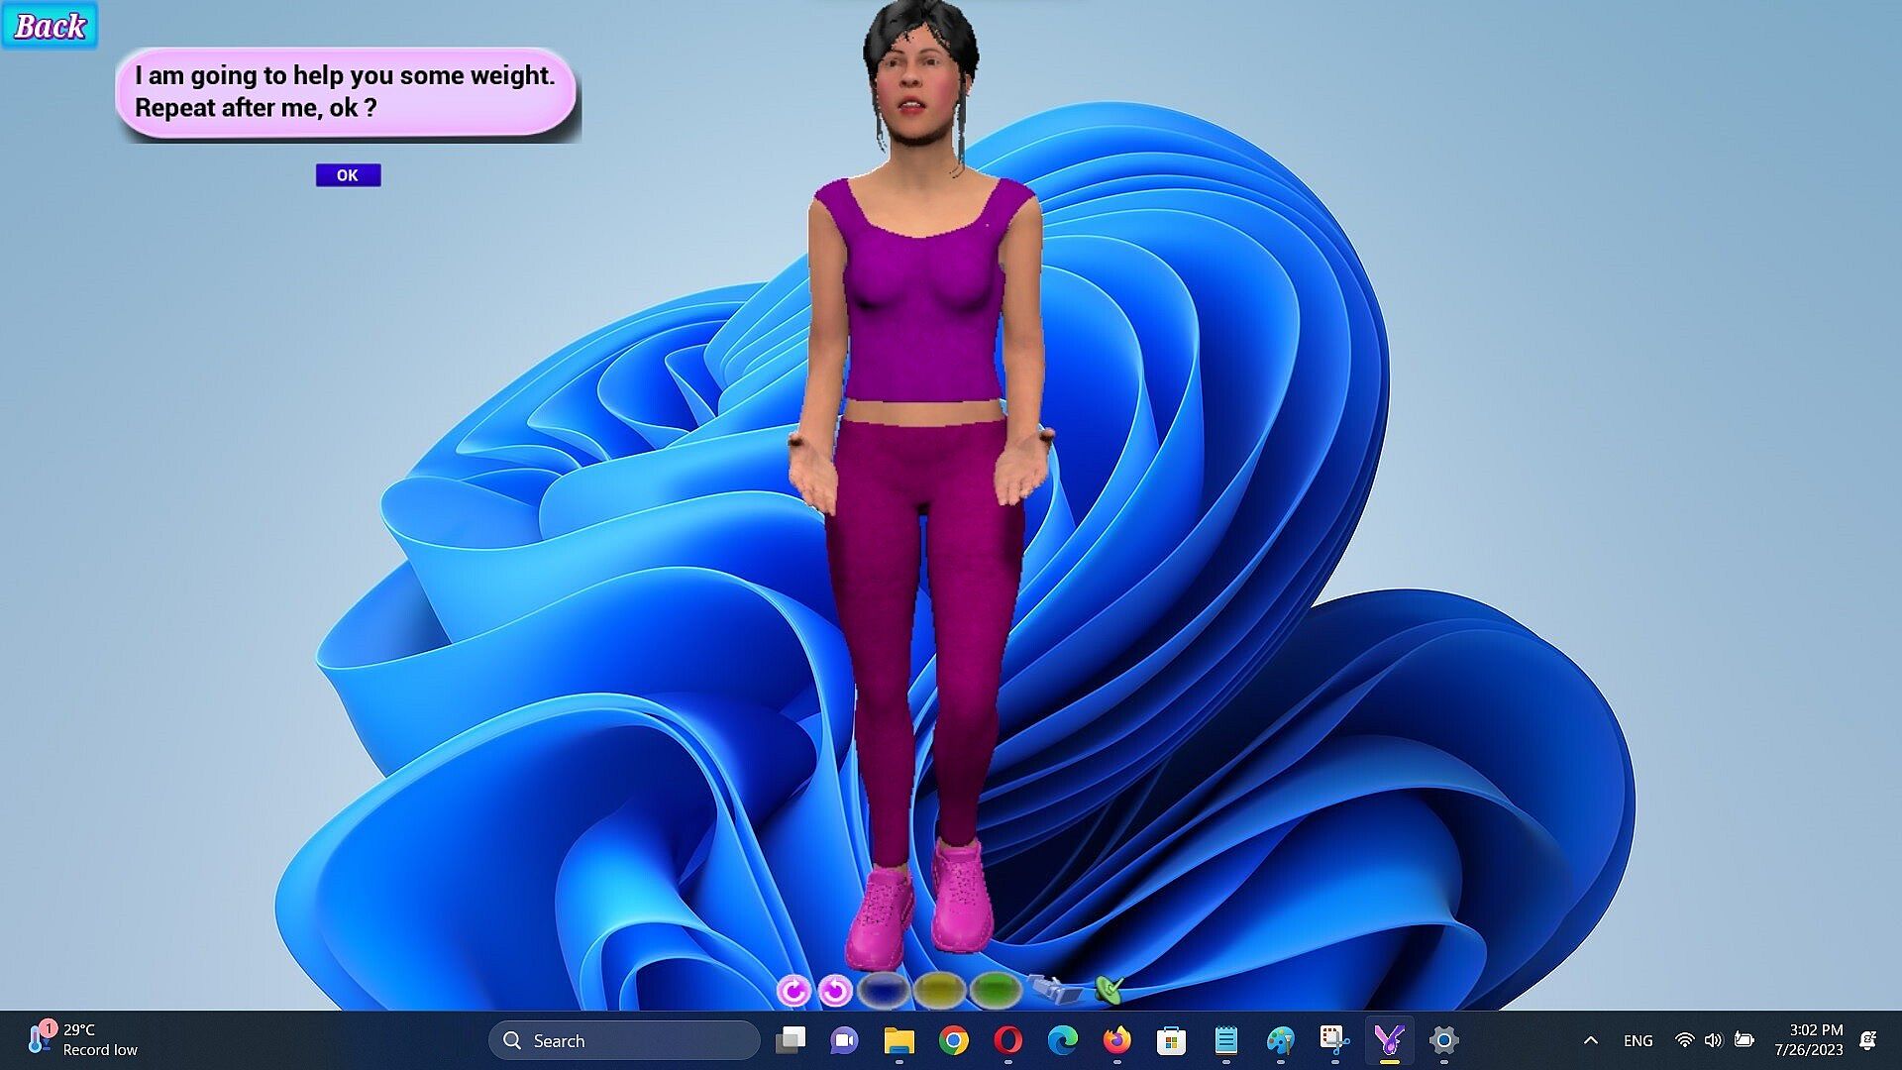The image size is (1902, 1070).
Task: Open the purple avatar app in taskbar
Action: (x=1389, y=1040)
